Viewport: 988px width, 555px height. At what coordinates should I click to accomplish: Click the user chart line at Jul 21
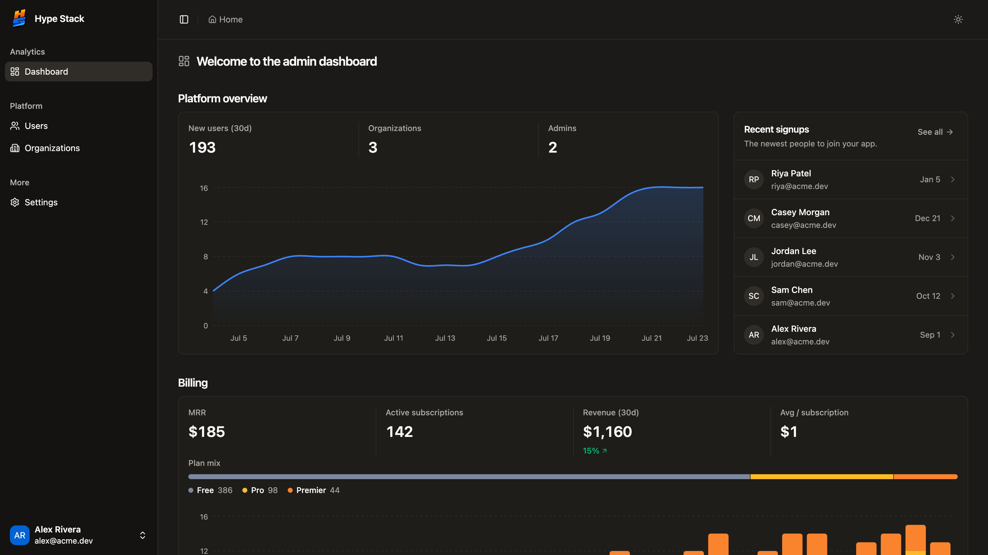click(652, 187)
